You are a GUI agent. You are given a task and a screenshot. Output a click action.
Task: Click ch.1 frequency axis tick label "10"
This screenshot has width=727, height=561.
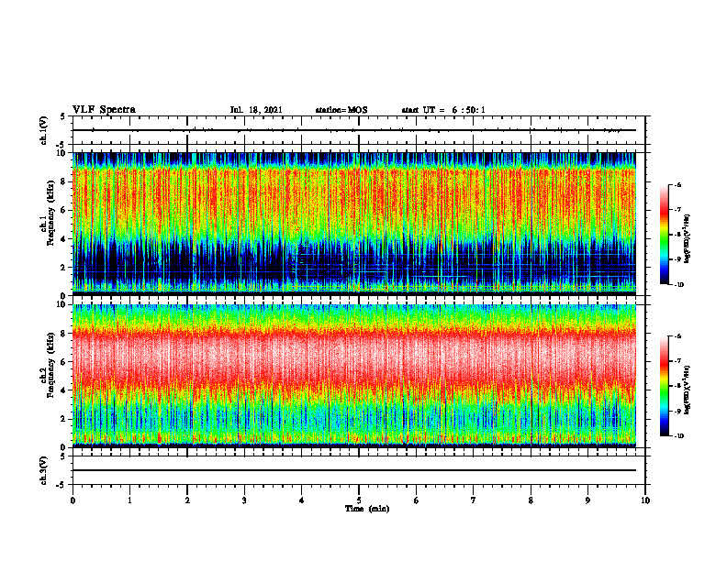coord(62,153)
